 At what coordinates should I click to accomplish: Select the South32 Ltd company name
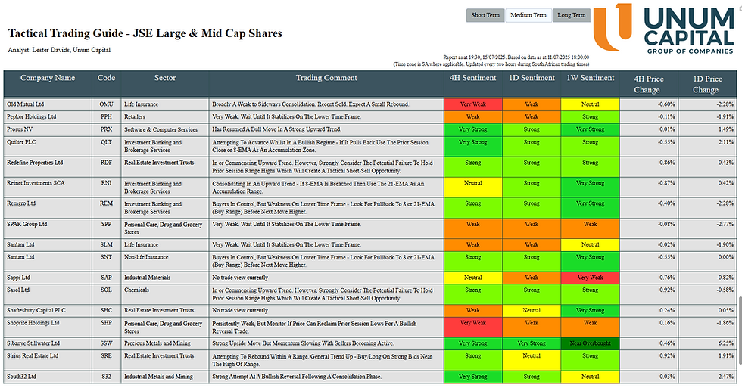pyautogui.click(x=21, y=377)
